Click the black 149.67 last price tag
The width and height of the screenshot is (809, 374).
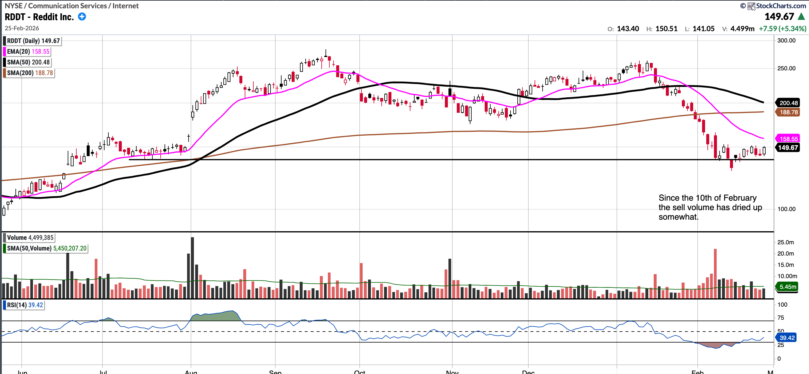point(788,148)
